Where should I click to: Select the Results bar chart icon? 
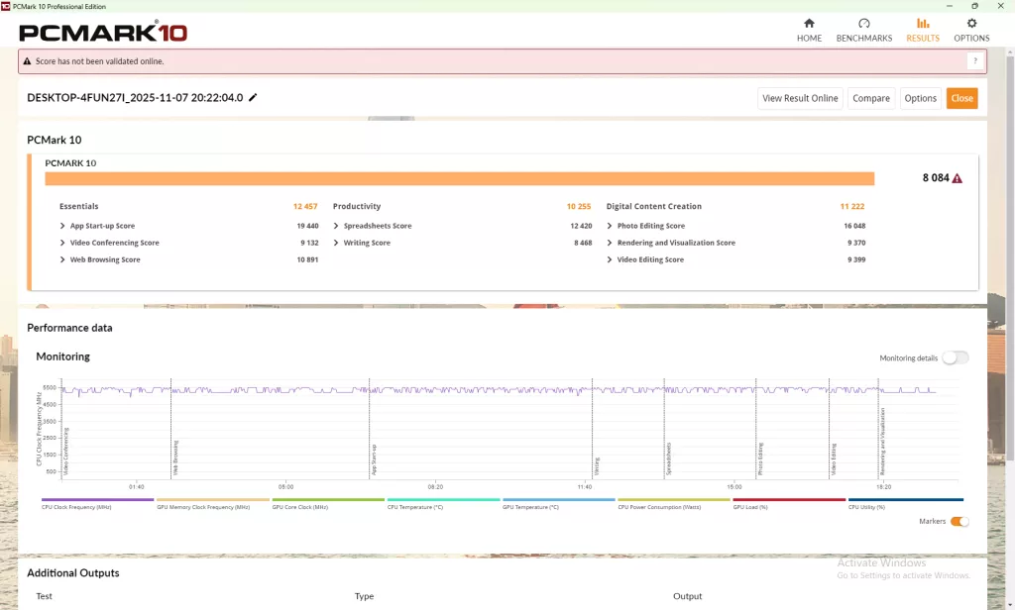click(923, 24)
